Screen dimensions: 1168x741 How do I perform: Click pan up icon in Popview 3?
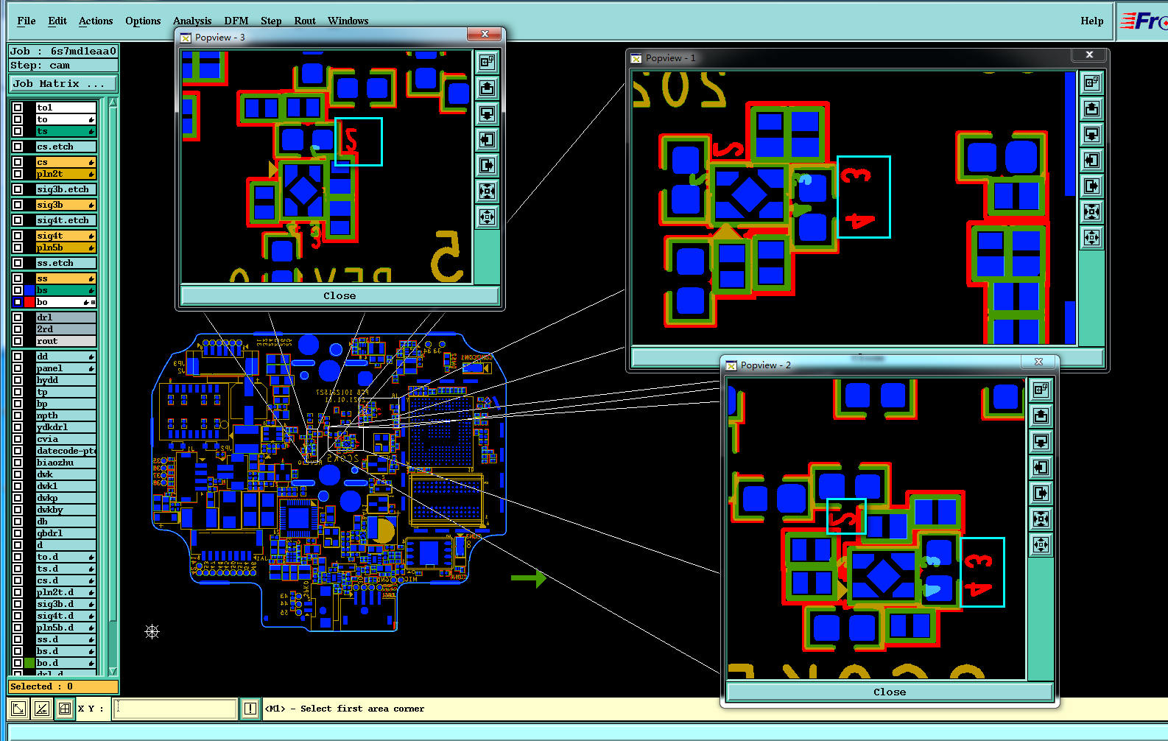(487, 88)
